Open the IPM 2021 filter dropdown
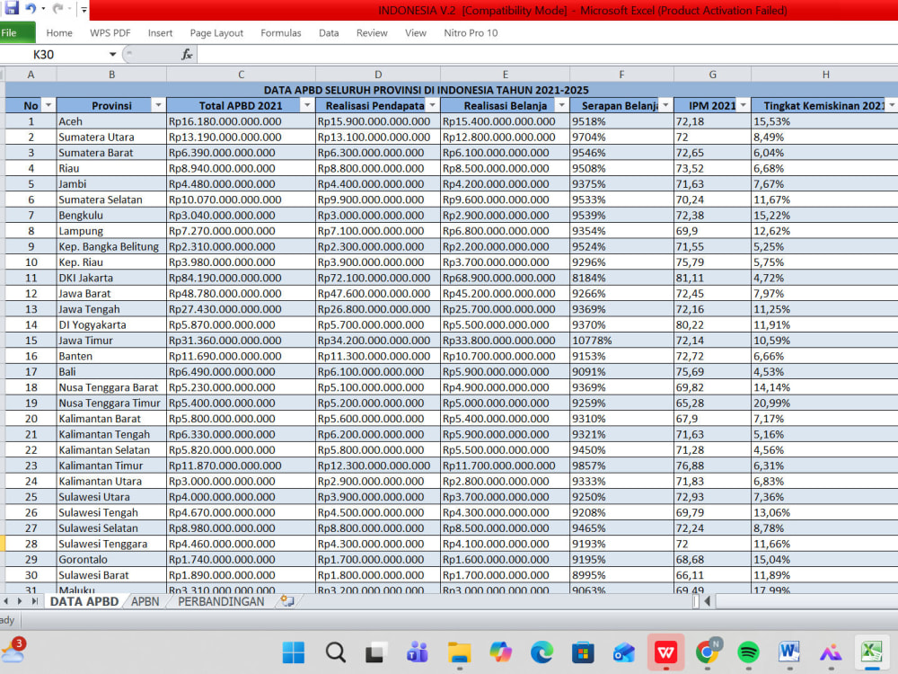Viewport: 898px width, 674px height. (x=743, y=105)
